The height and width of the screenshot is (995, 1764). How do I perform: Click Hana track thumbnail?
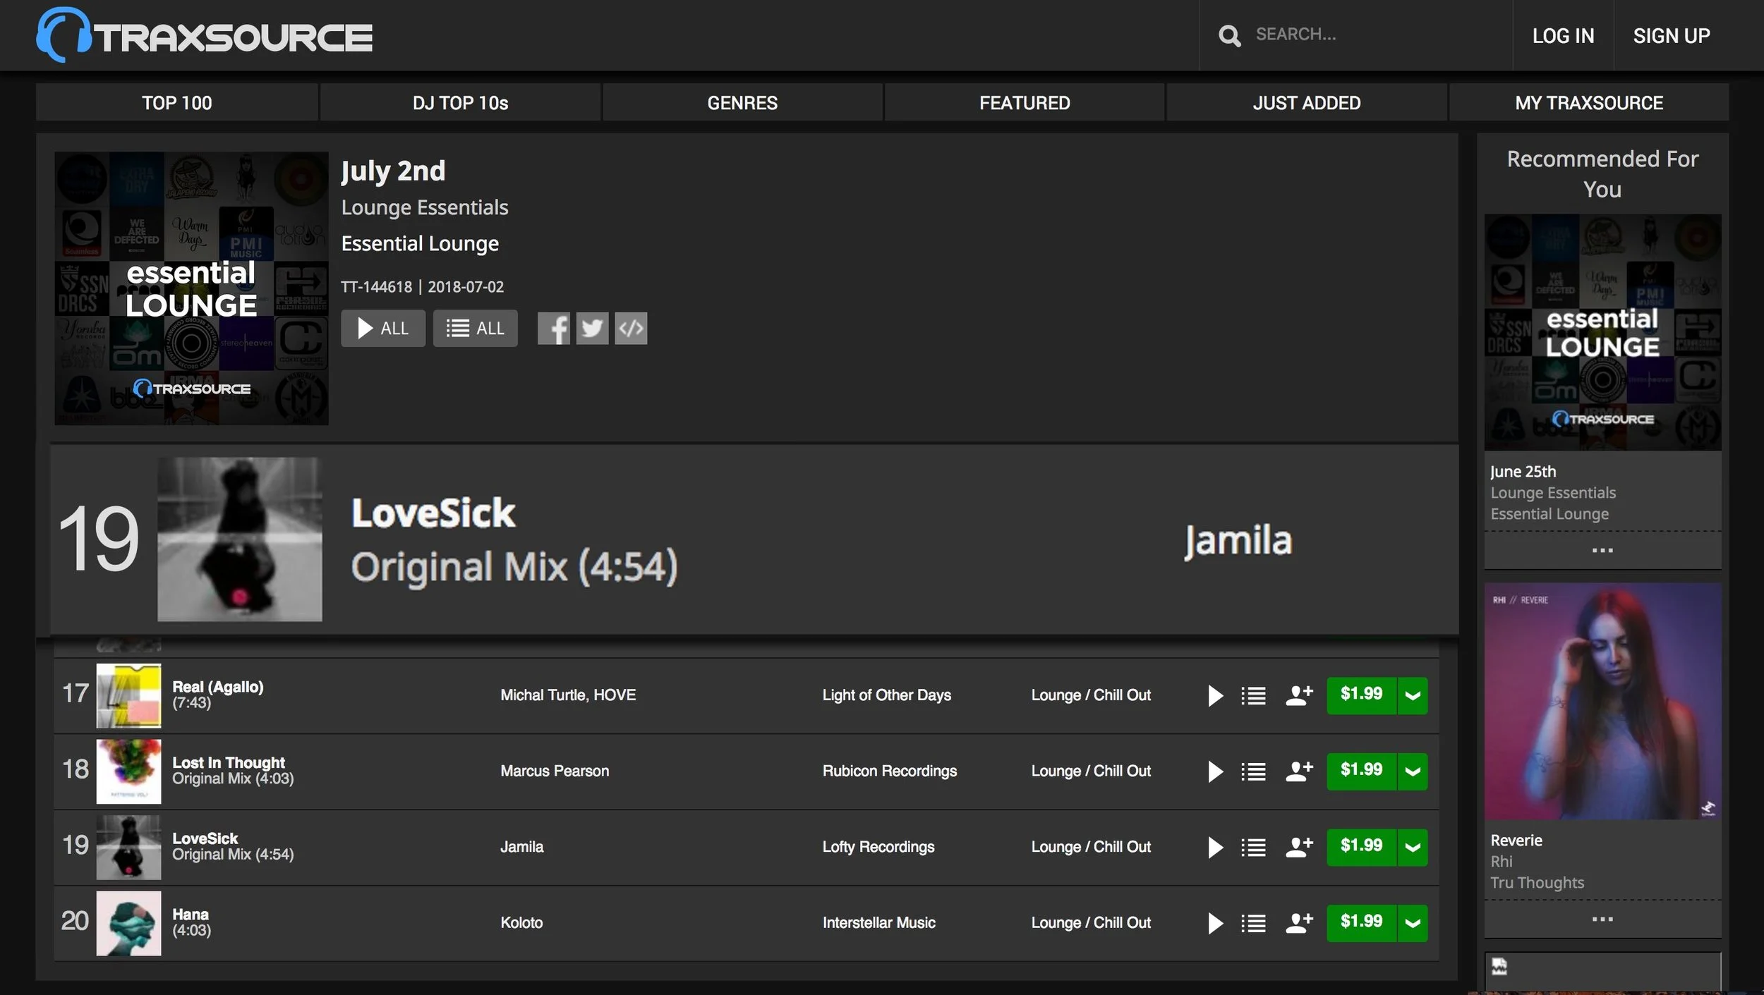[x=128, y=923]
